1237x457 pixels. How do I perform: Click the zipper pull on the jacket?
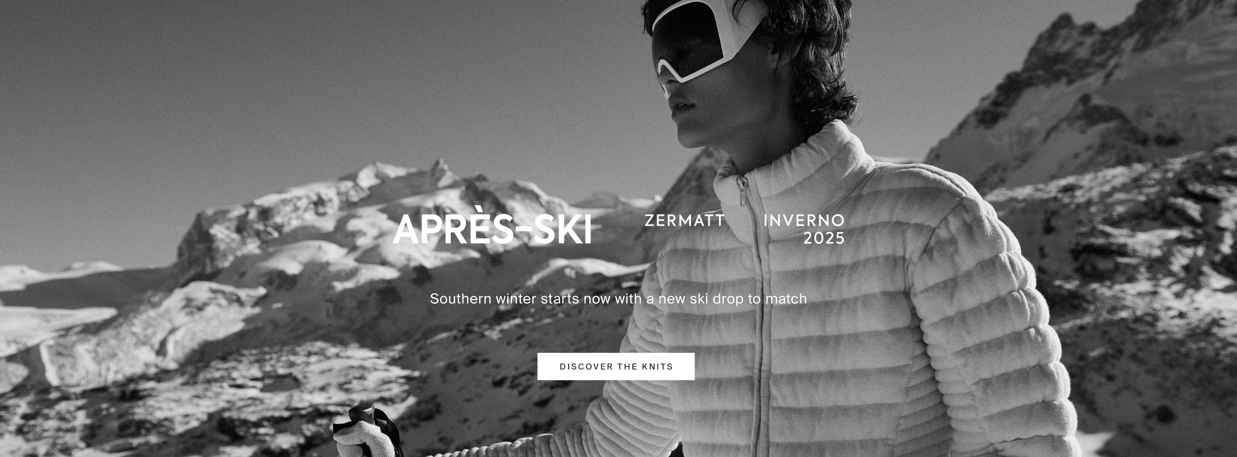(x=743, y=191)
